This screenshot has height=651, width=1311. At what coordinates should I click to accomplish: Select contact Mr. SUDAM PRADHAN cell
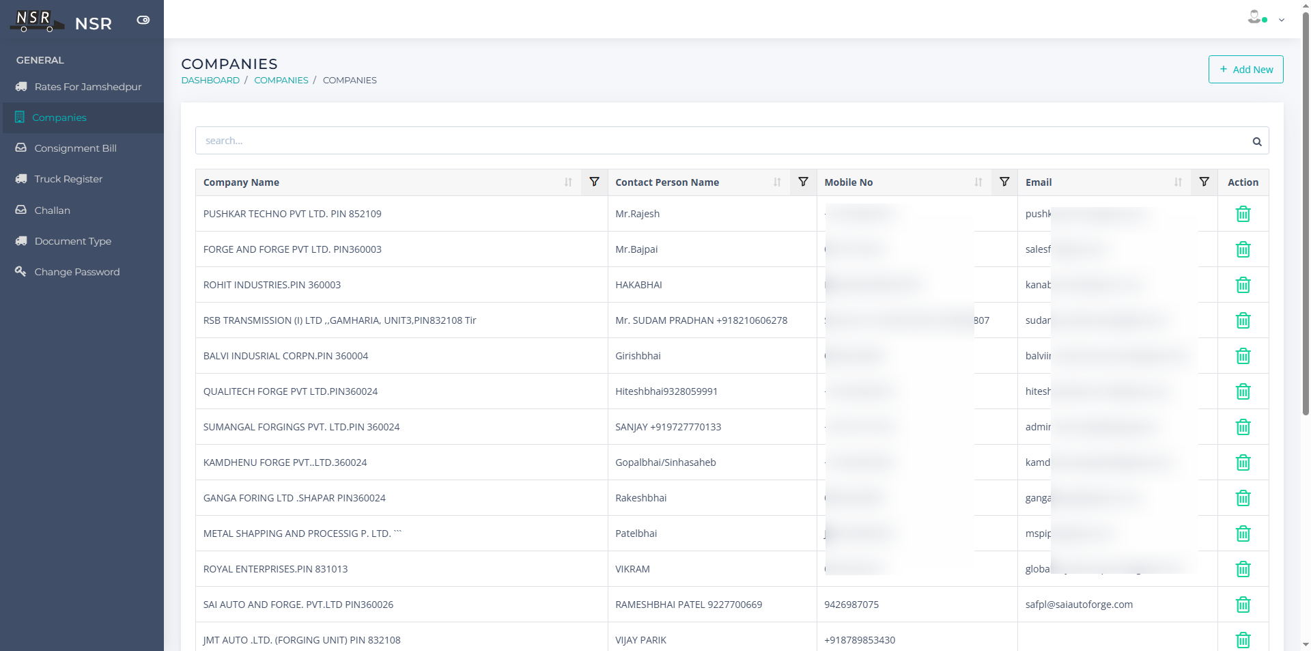(x=712, y=320)
